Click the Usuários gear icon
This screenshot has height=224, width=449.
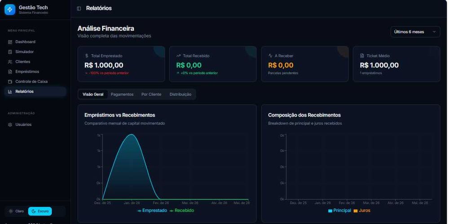[10, 125]
